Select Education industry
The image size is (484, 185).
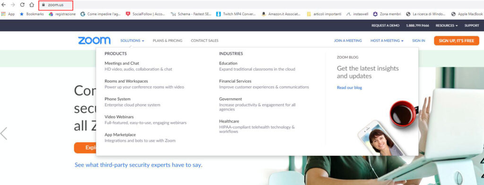click(x=228, y=63)
